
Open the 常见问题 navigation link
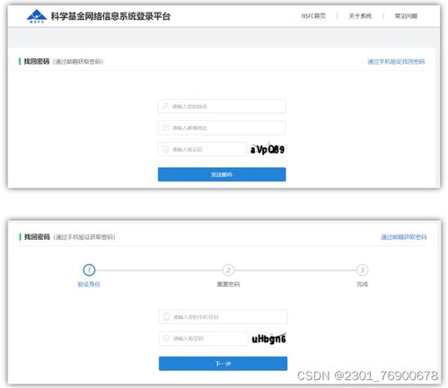tap(406, 16)
